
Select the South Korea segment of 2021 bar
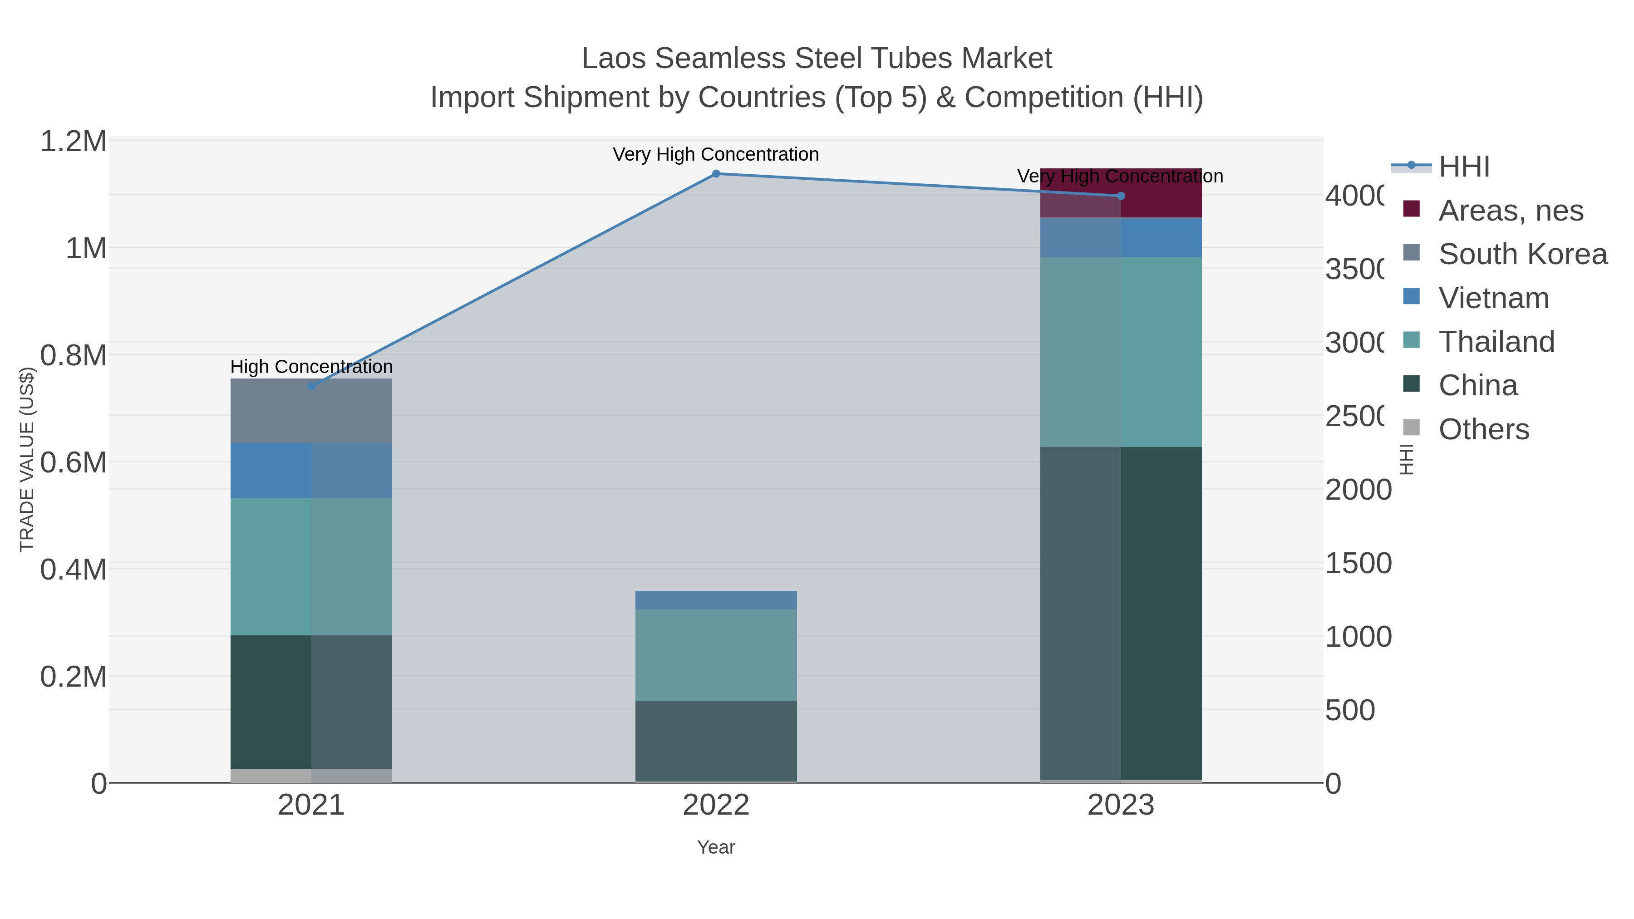coord(311,411)
